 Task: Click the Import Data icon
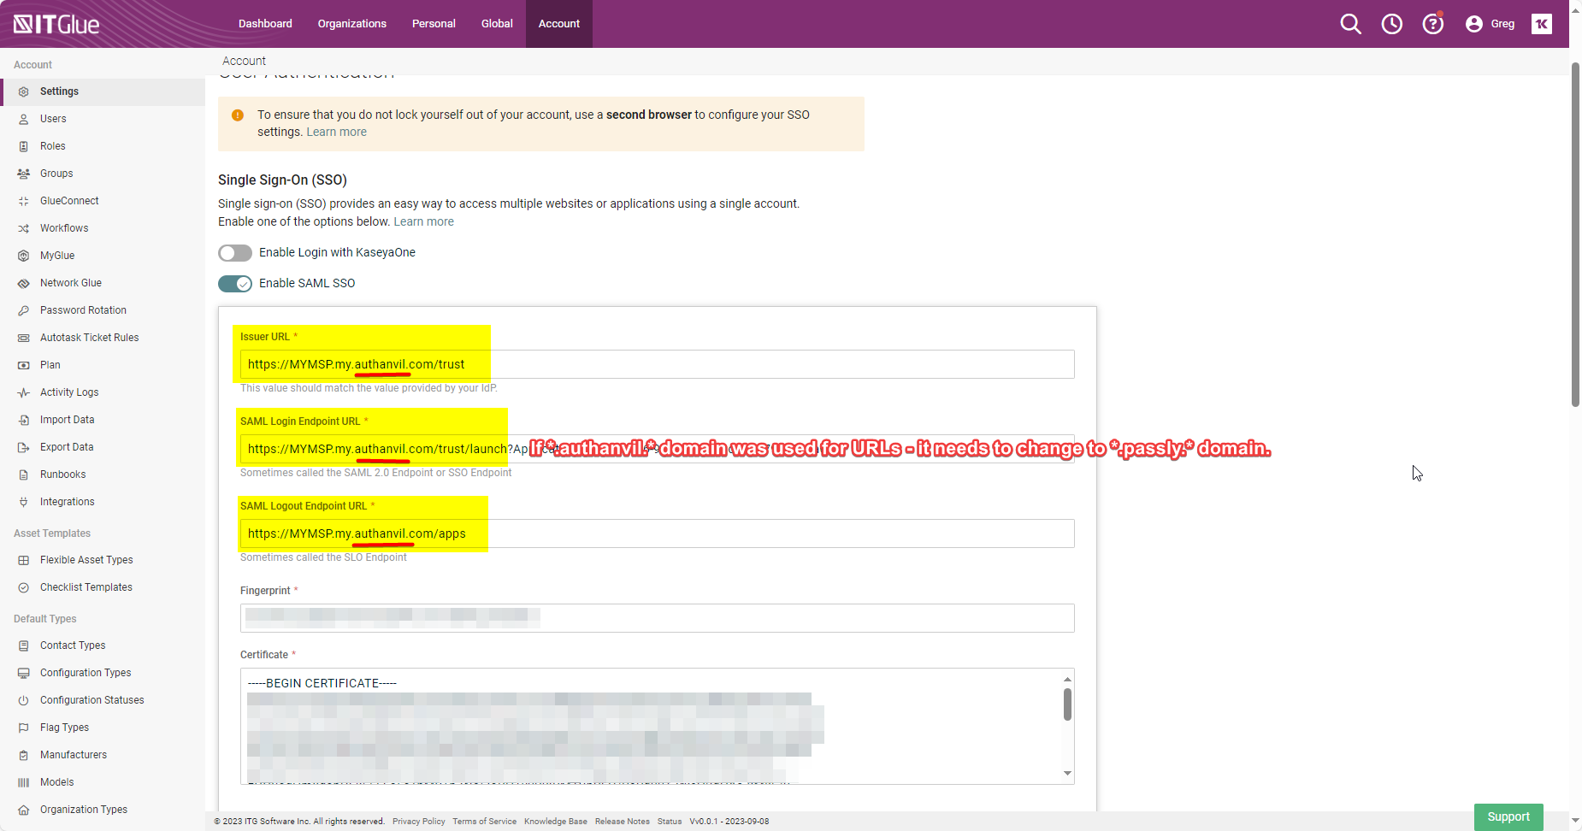(x=24, y=420)
